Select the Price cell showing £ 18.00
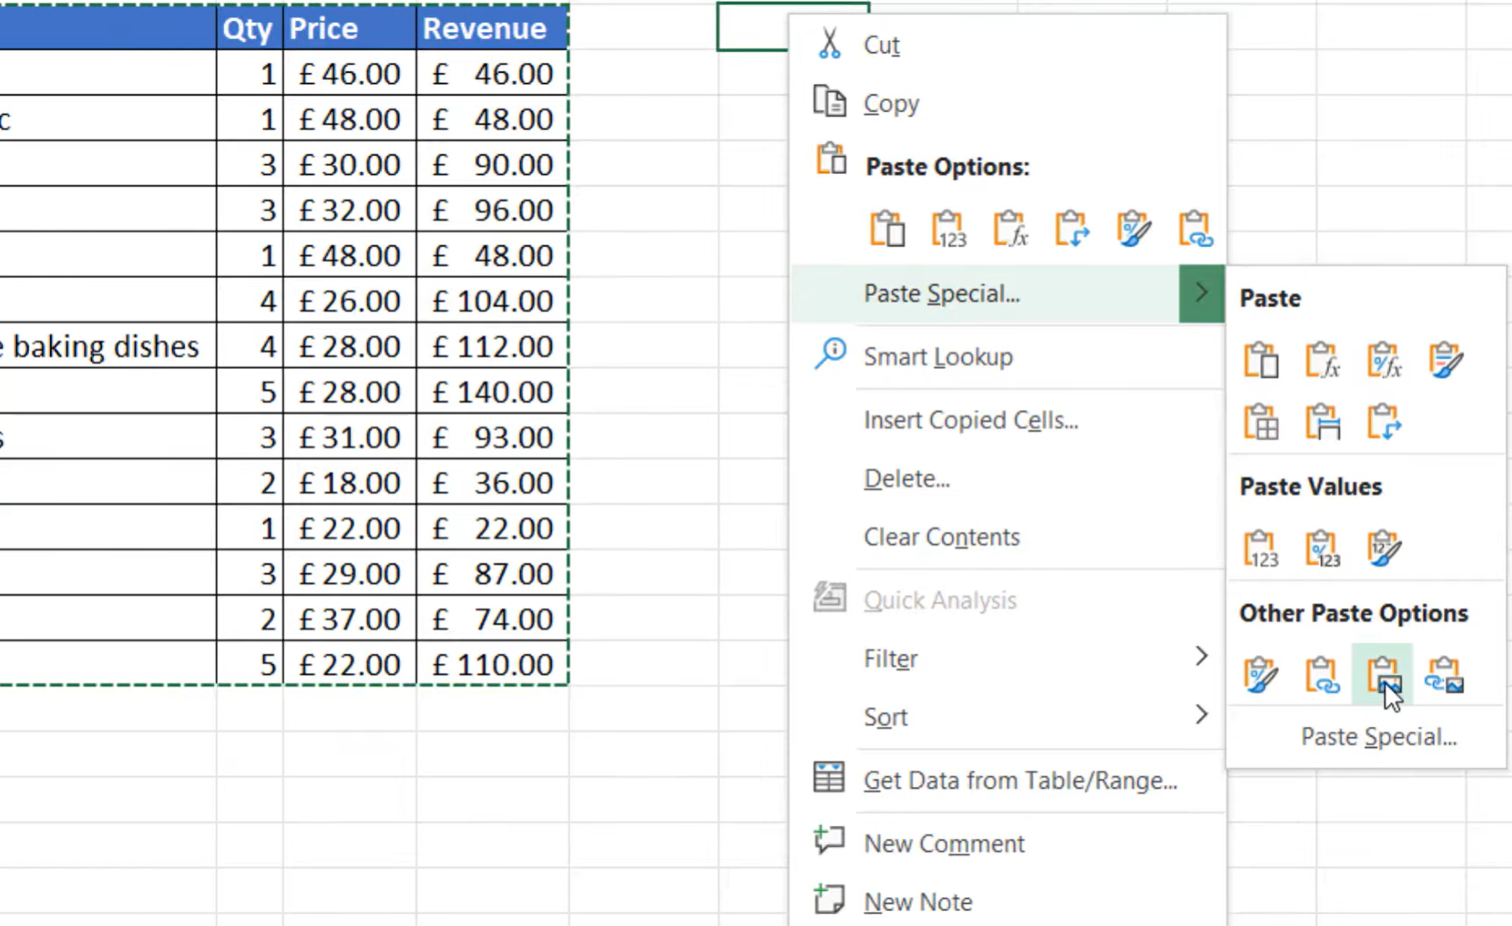Viewport: 1512px width, 926px height. [350, 483]
